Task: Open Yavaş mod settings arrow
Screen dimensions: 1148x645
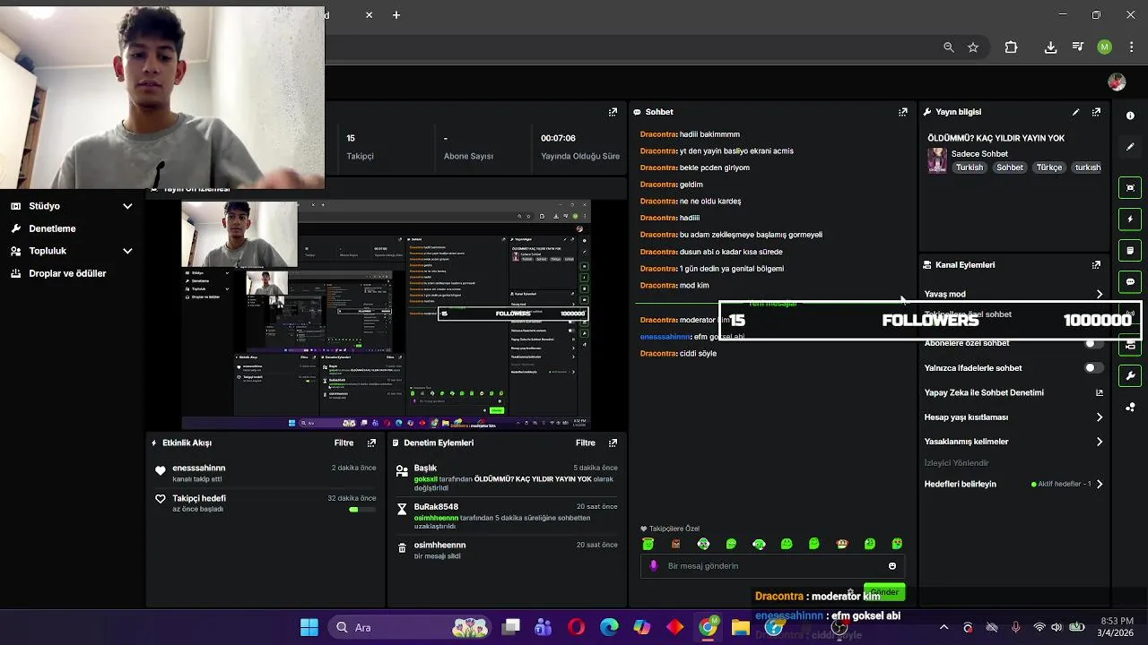Action: [x=1100, y=294]
